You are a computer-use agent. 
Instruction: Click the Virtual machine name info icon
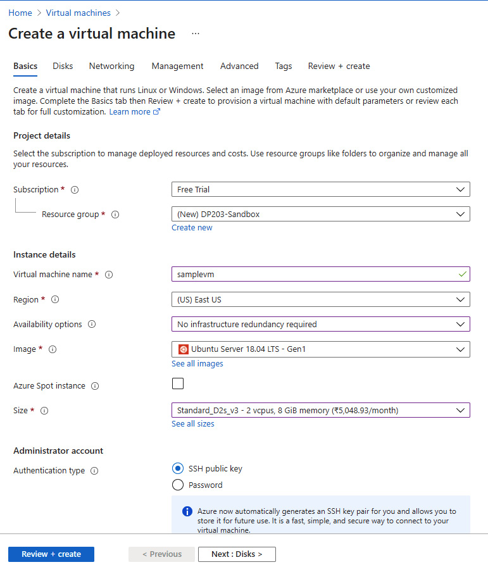tap(109, 275)
